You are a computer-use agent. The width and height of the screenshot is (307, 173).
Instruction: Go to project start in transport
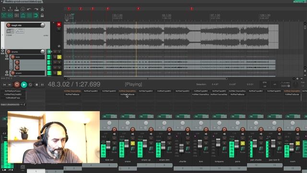coord(4,85)
